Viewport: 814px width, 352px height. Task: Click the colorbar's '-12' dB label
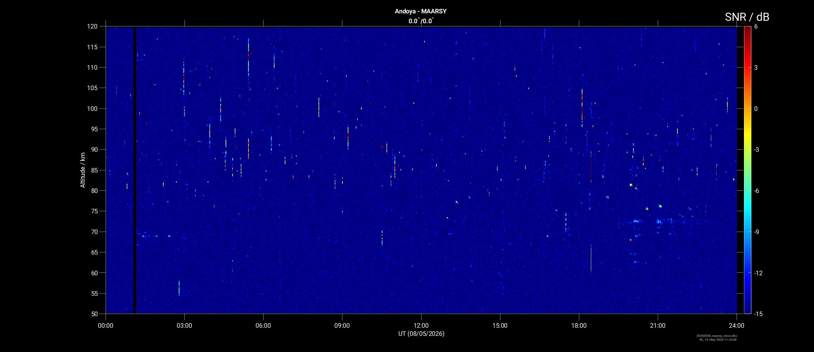tap(759, 273)
